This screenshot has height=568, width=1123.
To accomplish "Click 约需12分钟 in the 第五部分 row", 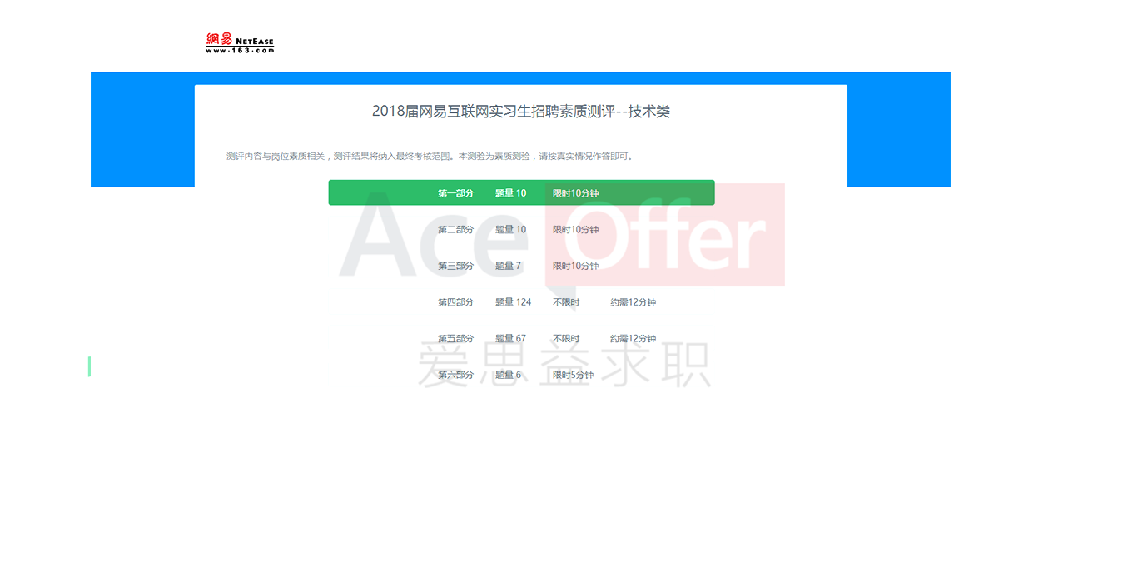I will [633, 339].
